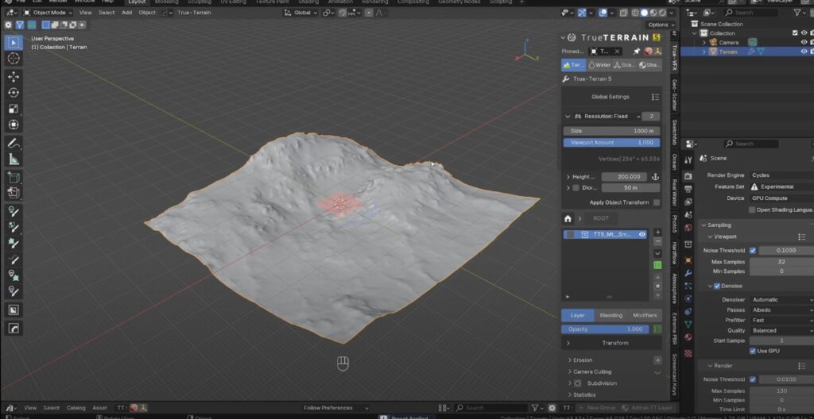
Task: Add erosion with the plus icon
Action: 657,360
